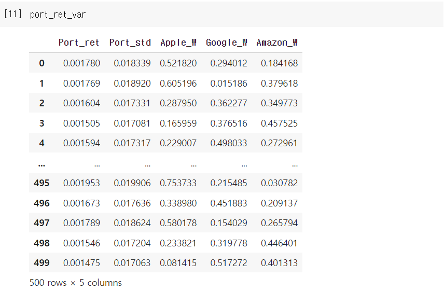Image resolution: width=444 pixels, height=291 pixels.
Task: Click Port_std value 0.017331
Action: [132, 103]
